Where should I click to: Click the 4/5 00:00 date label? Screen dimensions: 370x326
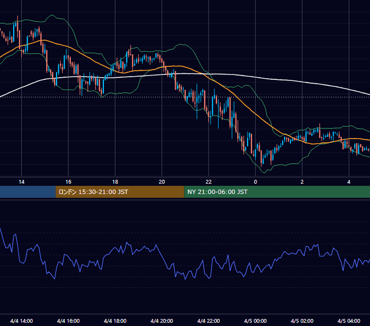click(255, 321)
